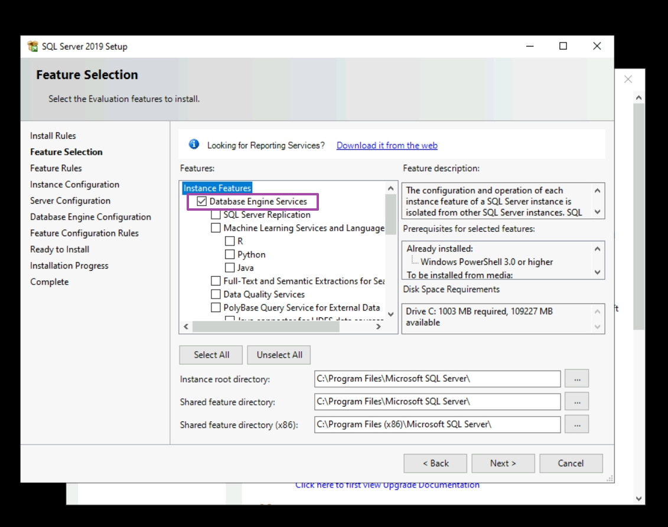Click the blue information icon beside Reporting Services

[x=194, y=145]
